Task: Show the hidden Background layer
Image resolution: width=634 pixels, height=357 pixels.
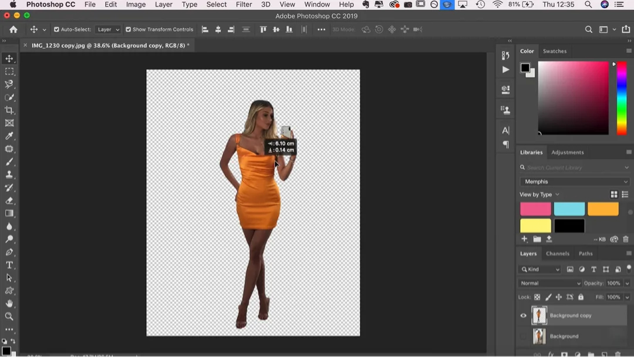Action: pos(523,336)
